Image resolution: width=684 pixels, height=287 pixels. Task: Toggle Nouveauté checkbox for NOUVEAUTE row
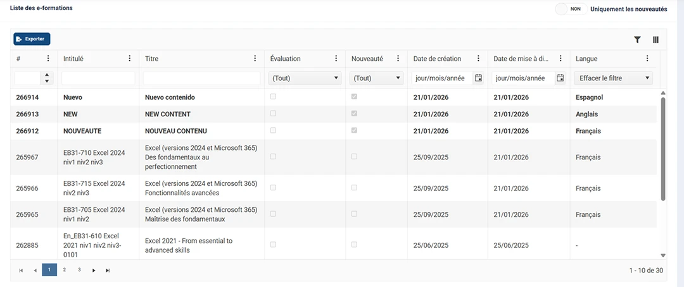coord(354,130)
